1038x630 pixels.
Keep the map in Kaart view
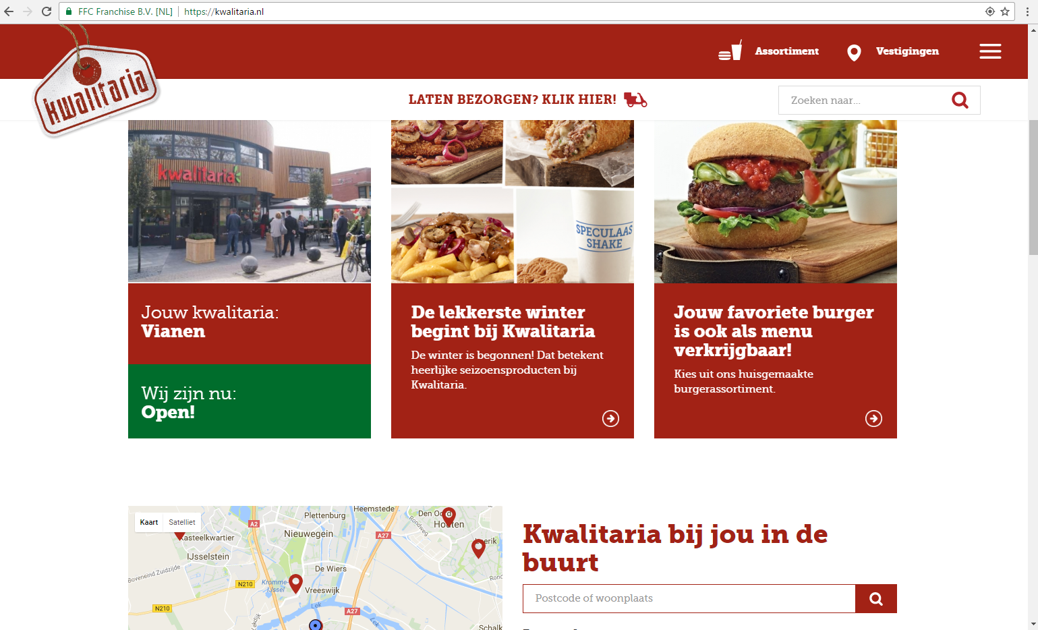pyautogui.click(x=148, y=521)
